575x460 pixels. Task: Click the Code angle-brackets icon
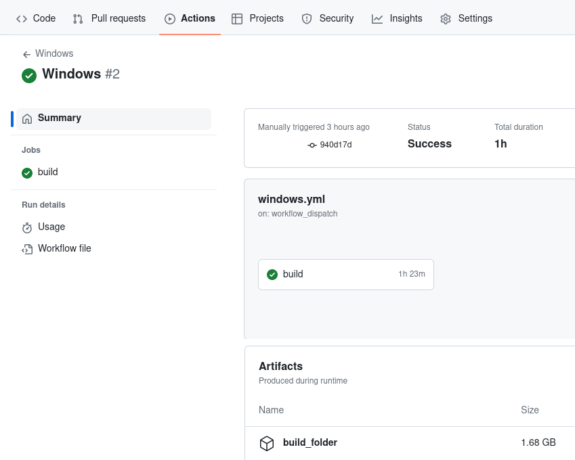(22, 19)
